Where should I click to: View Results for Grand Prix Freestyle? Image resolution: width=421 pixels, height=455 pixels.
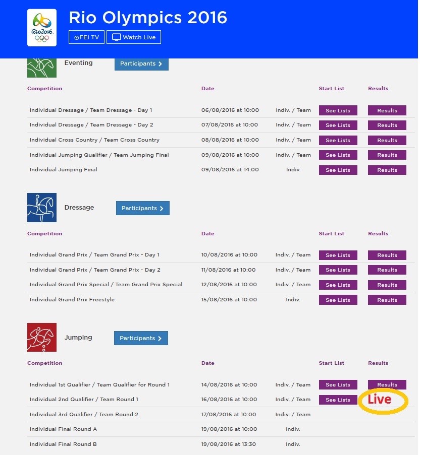(387, 300)
